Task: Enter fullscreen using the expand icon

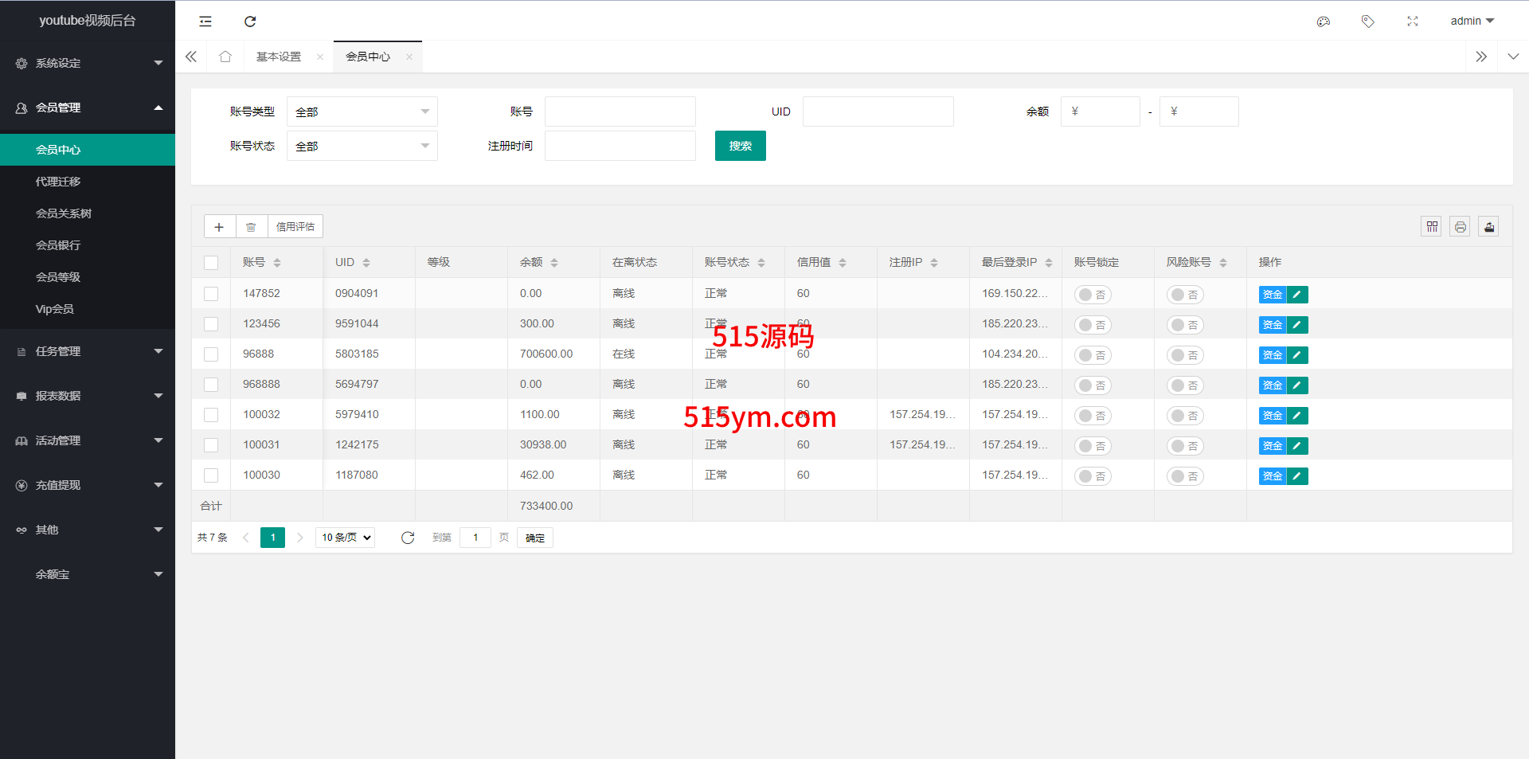Action: pos(1413,22)
